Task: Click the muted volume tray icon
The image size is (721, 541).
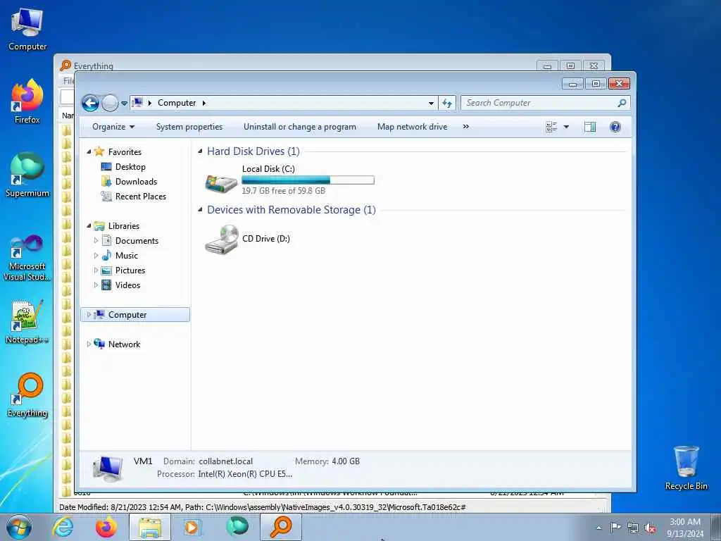Action: (650, 528)
